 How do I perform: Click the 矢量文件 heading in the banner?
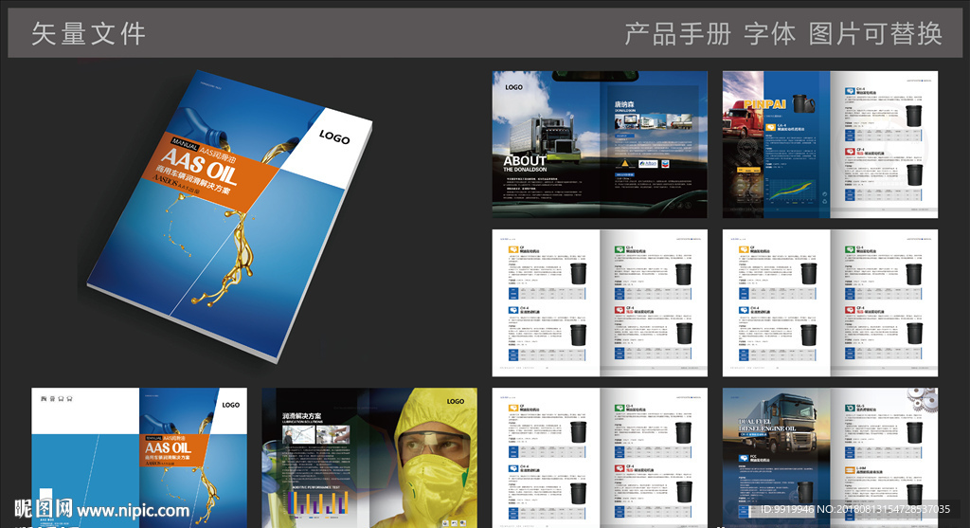(88, 33)
